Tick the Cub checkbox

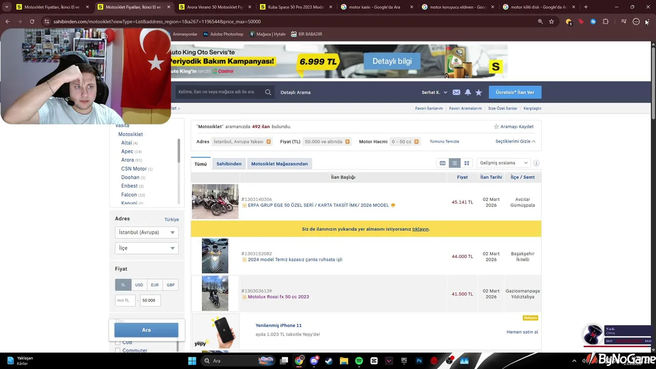(117, 342)
